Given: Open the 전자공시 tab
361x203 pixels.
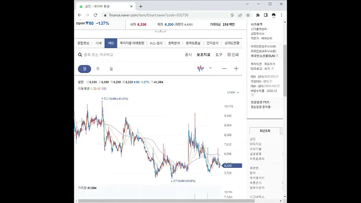Looking at the screenshot, I should [x=212, y=43].
